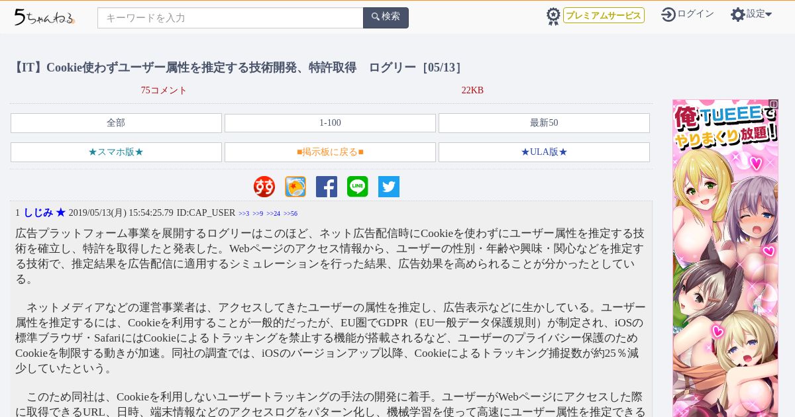Click the ad info icon on banner
The image size is (795, 417).
coord(773,105)
